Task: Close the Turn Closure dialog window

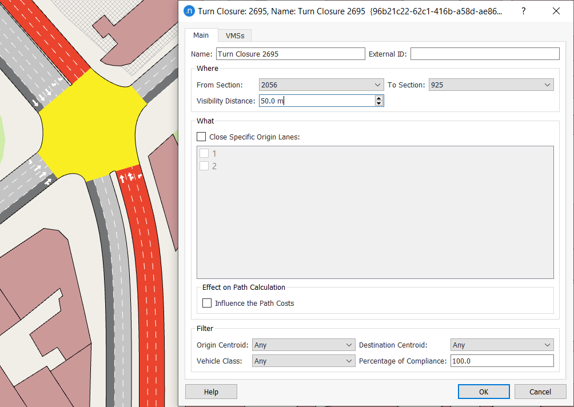Action: 556,11
